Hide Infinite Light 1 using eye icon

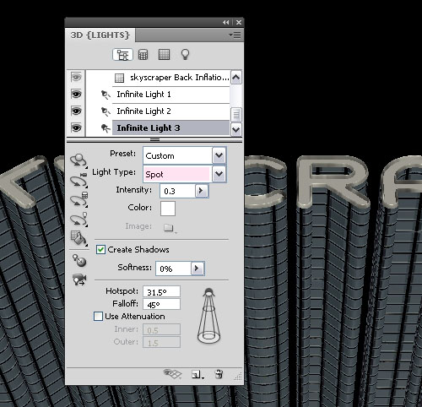76,94
